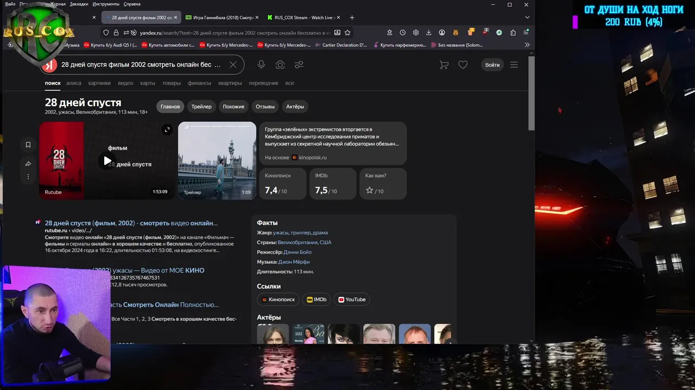Screen dimensions: 695x390
Task: Select the 'карты' search tab
Action: [x=148, y=83]
